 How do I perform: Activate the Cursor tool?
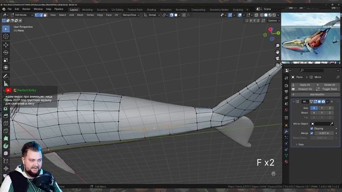(6, 36)
